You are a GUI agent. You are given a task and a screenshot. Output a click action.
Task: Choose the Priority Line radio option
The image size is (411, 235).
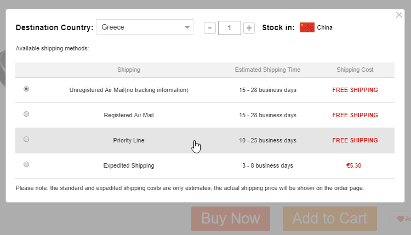coord(26,139)
